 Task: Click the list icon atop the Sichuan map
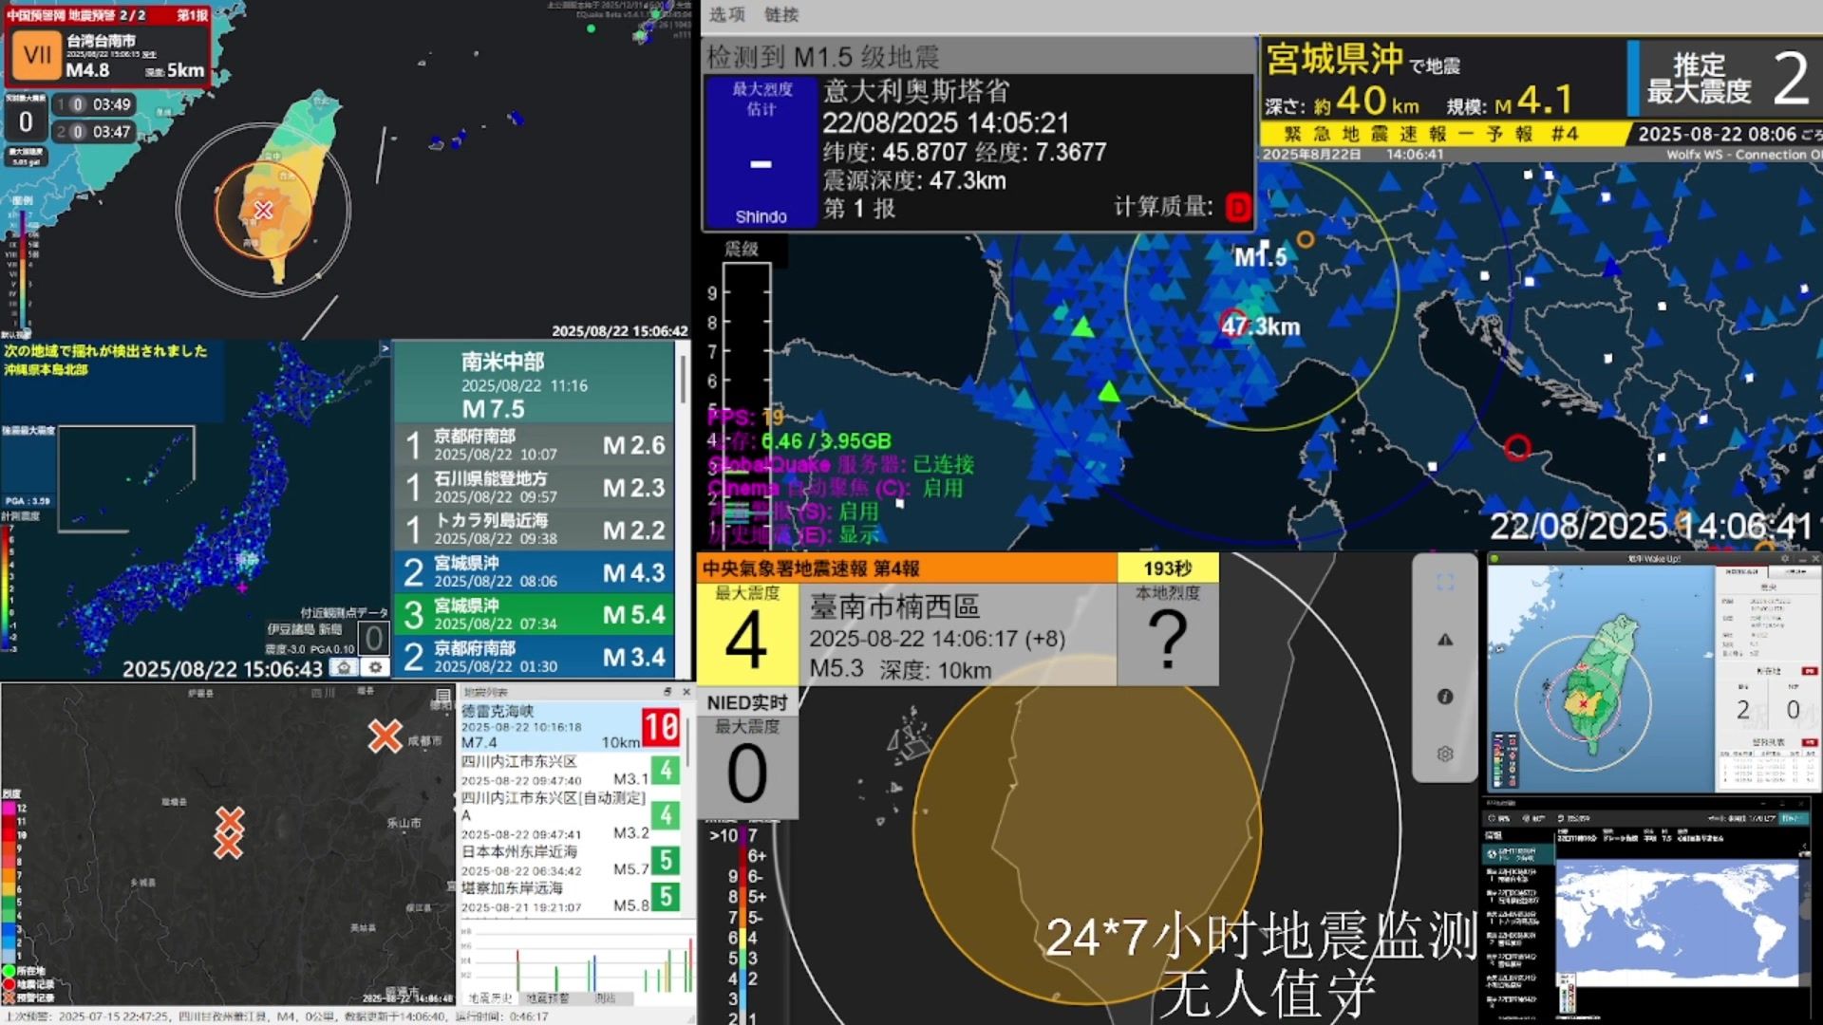(442, 697)
